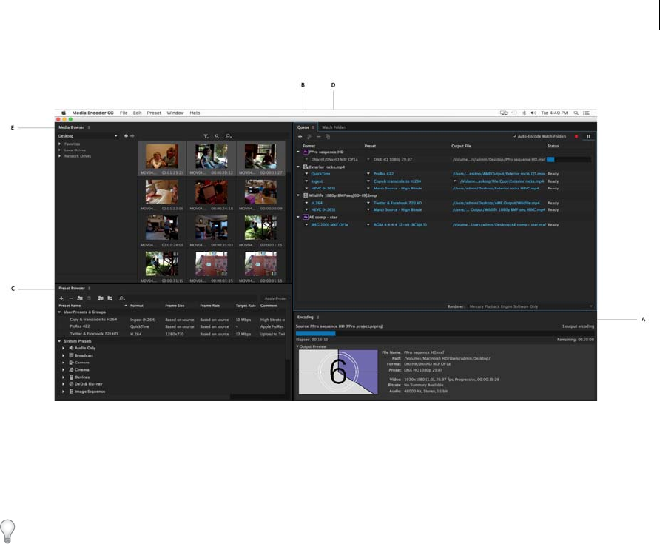Image resolution: width=660 pixels, height=544 pixels.
Task: Open the preset dropdown arrow beside ProRes 422
Action: coord(368,173)
